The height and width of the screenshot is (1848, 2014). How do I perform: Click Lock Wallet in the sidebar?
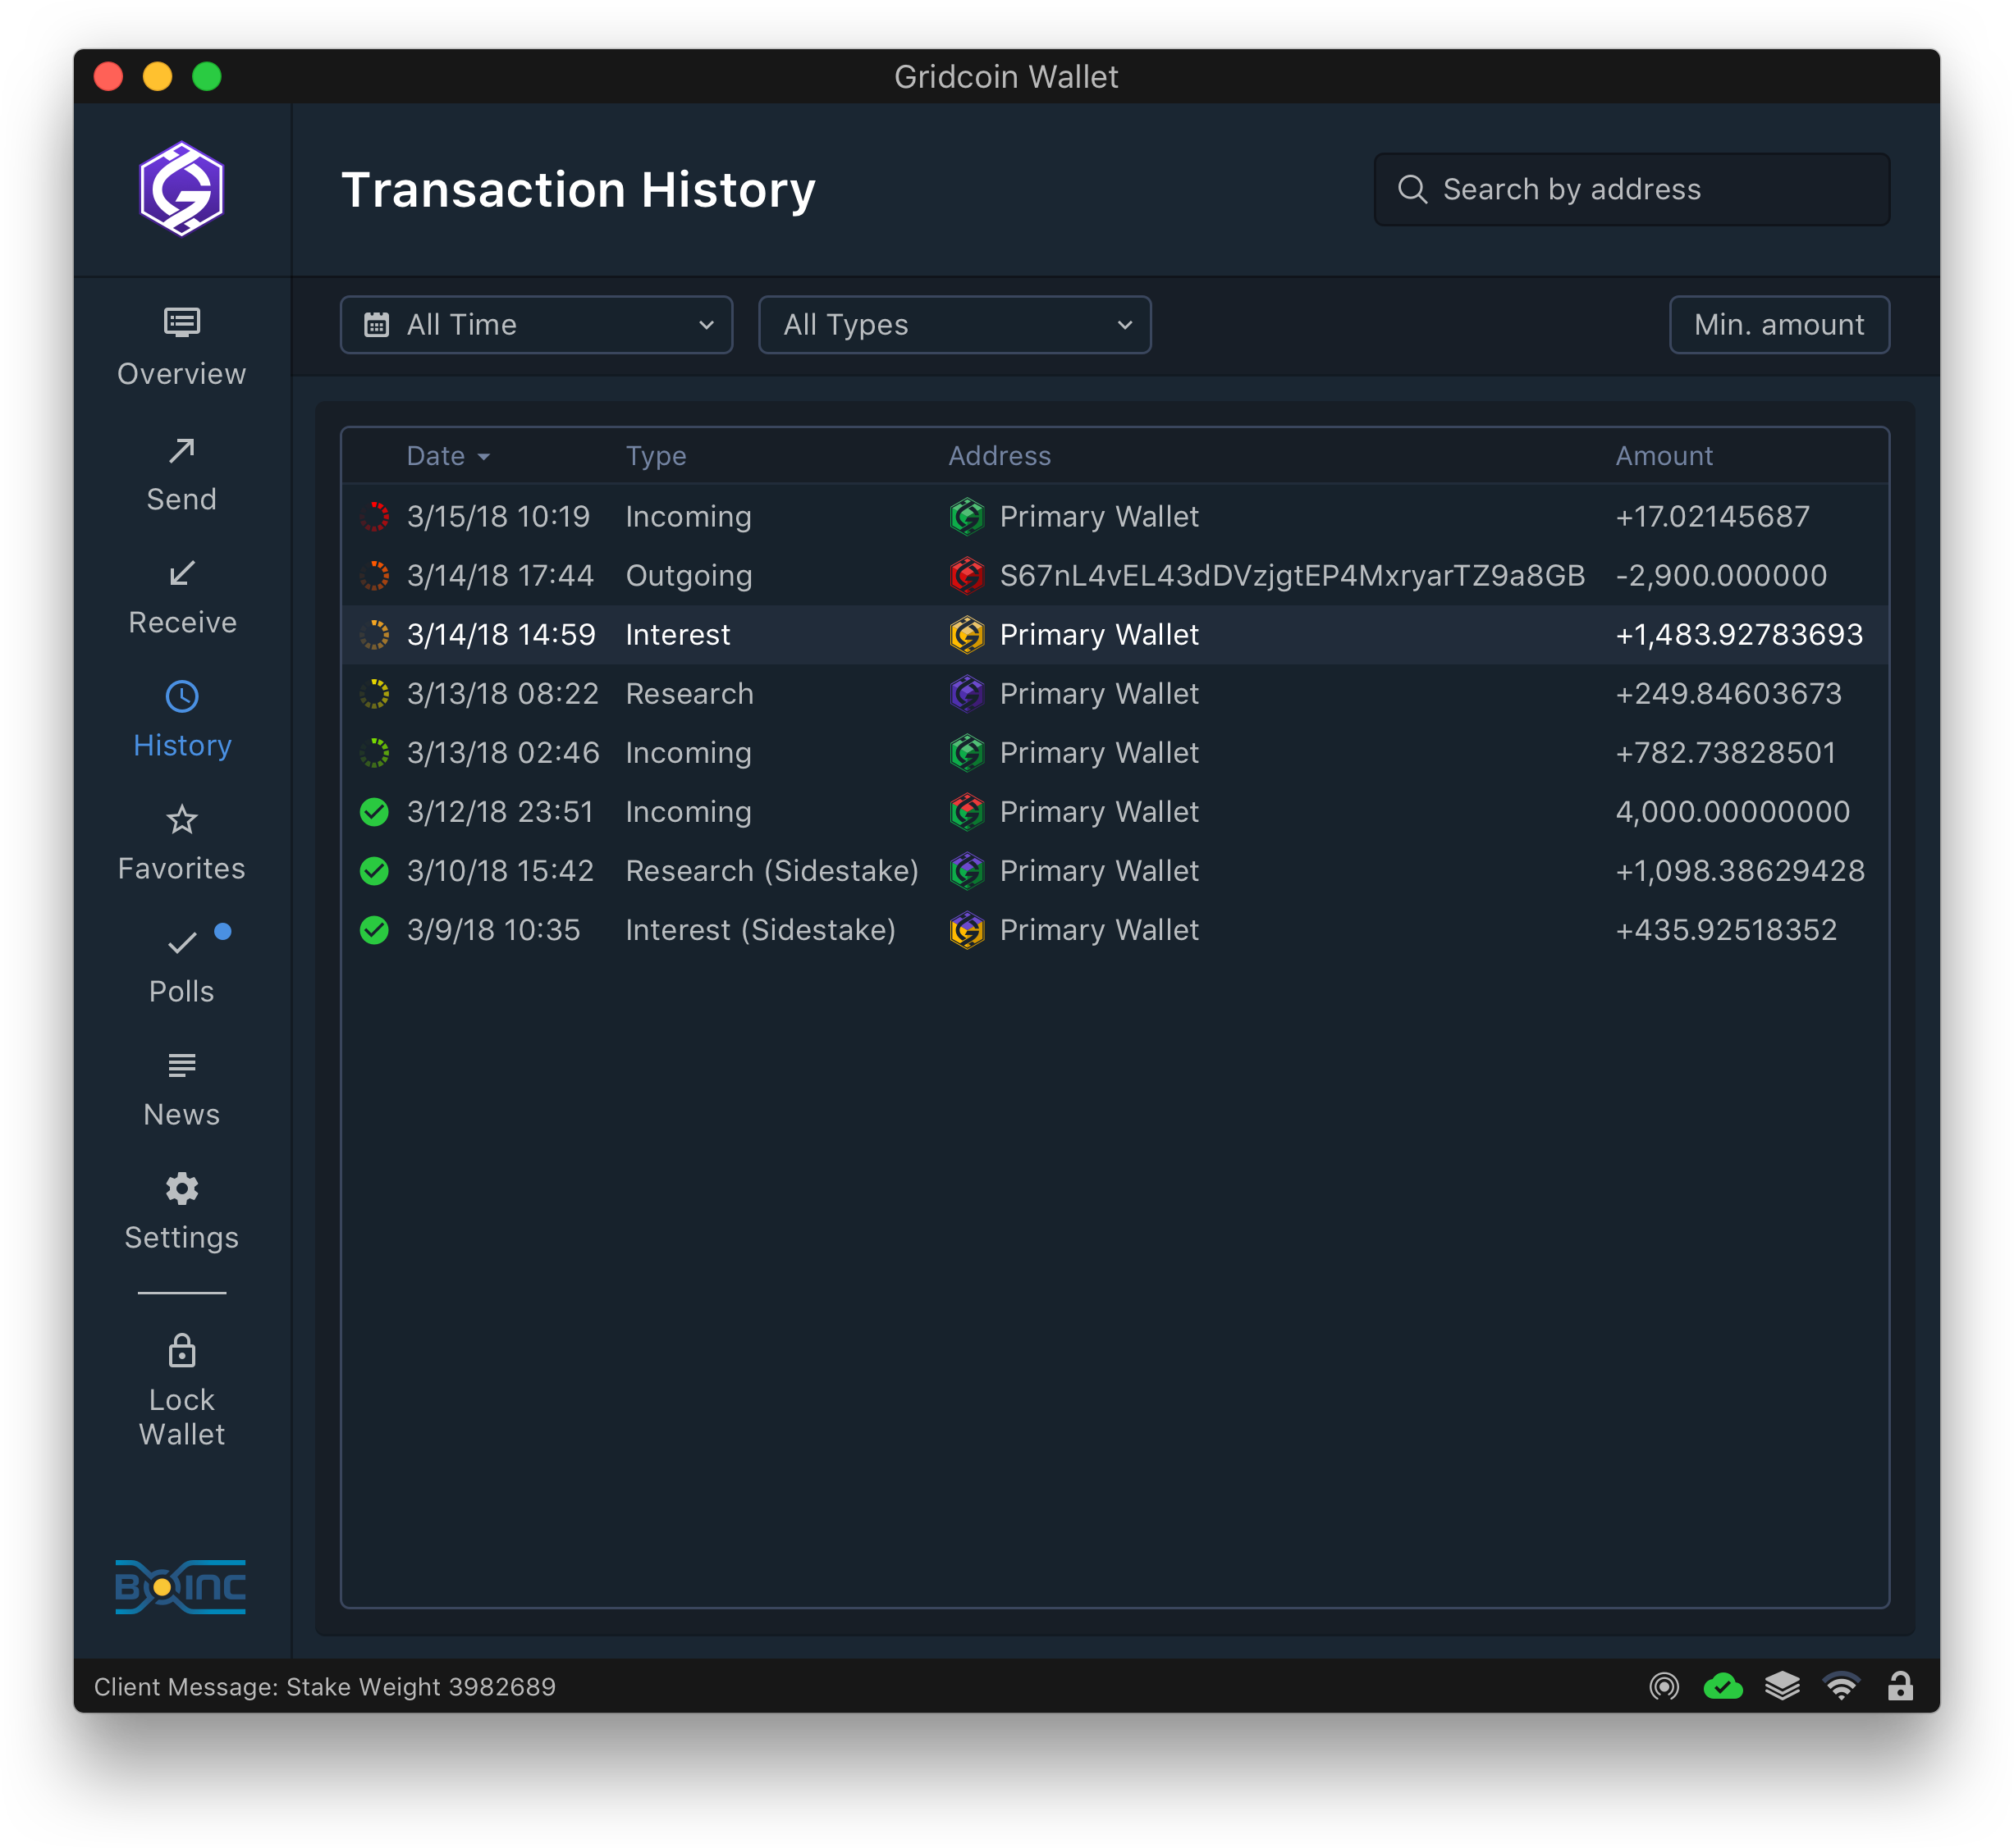tap(181, 1391)
